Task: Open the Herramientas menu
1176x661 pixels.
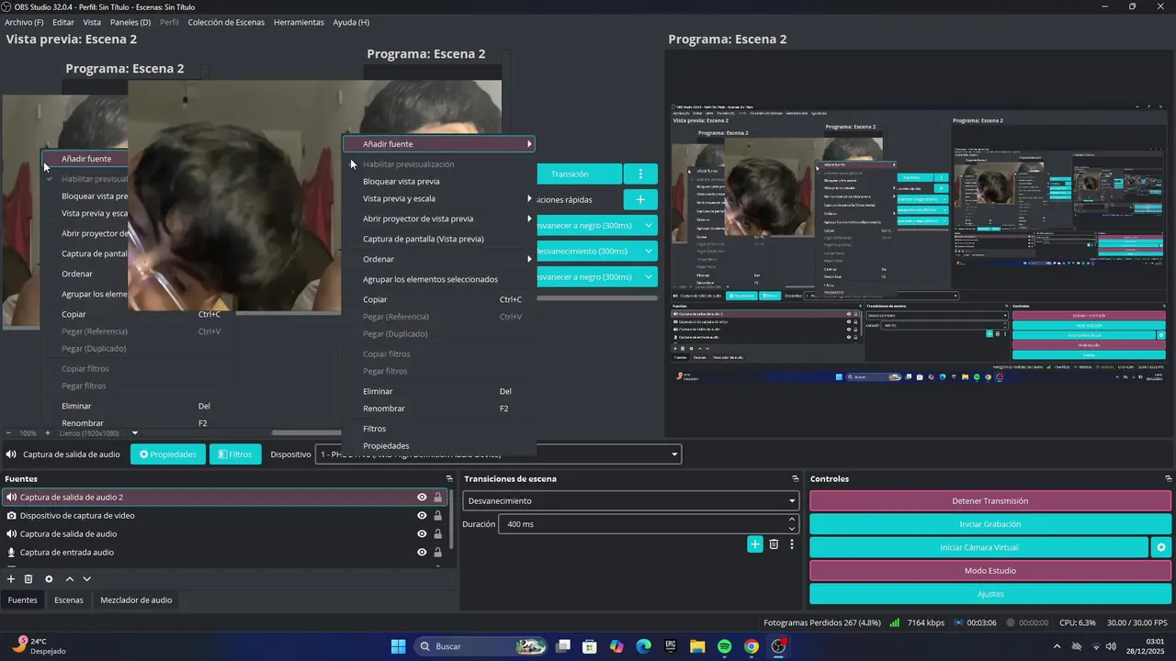Action: 299,22
